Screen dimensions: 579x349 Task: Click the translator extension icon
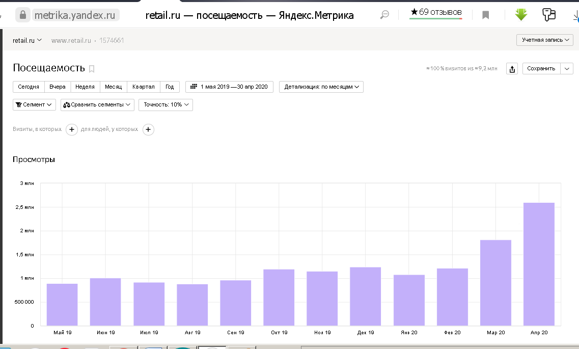pos(549,15)
